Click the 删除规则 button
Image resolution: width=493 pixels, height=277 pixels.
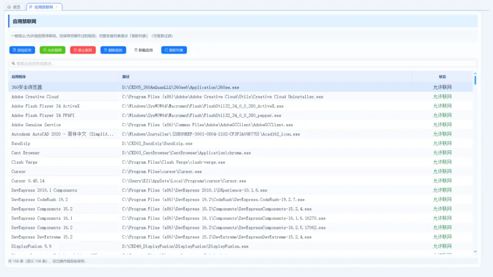(x=113, y=50)
